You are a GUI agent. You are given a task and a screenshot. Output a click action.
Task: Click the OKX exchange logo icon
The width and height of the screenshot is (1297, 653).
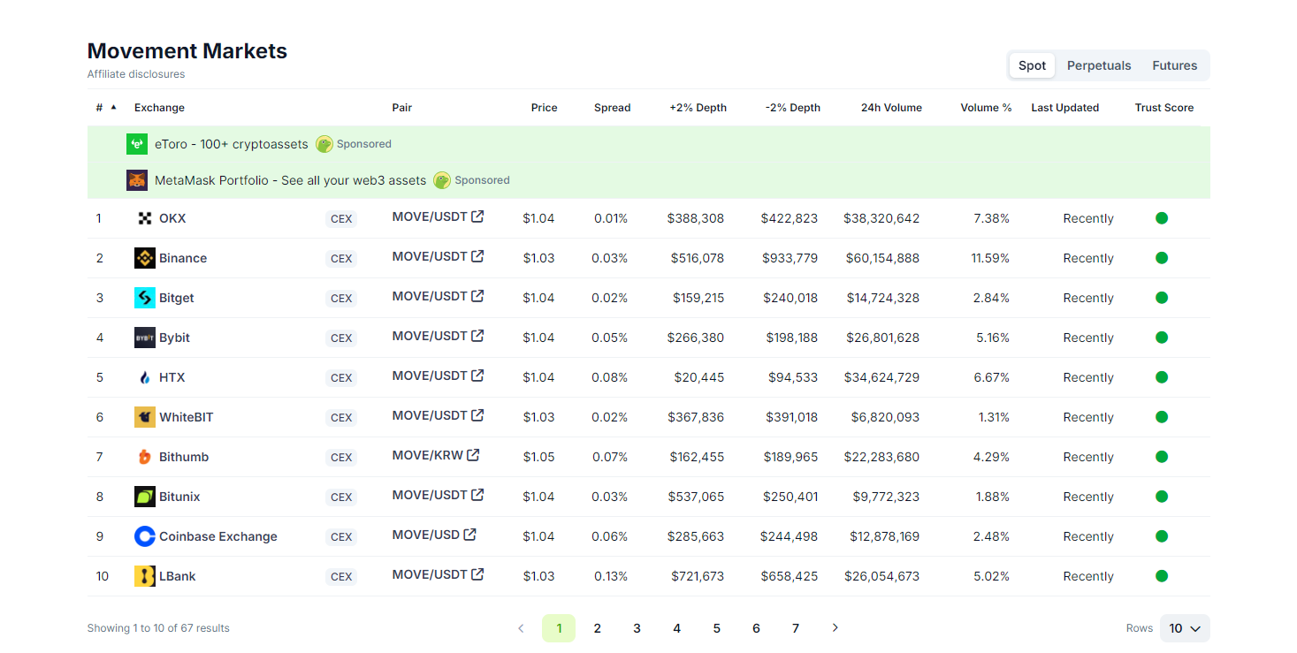pos(145,218)
